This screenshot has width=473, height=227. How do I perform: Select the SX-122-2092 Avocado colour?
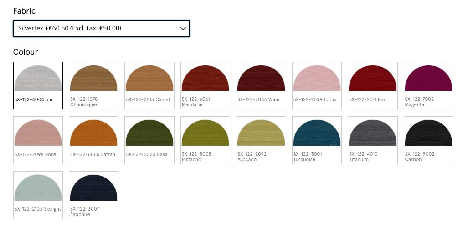click(x=261, y=140)
